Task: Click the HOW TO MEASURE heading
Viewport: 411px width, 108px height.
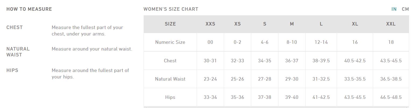Action: [x=29, y=9]
